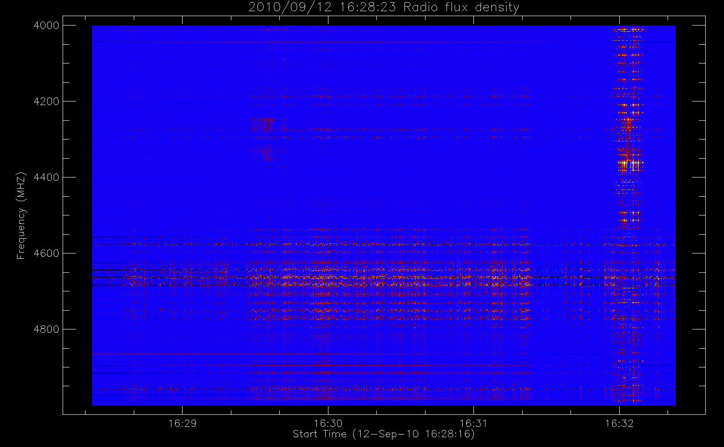The image size is (724, 447).
Task: Select the 4000 frequency tick label
Action: tap(47, 25)
